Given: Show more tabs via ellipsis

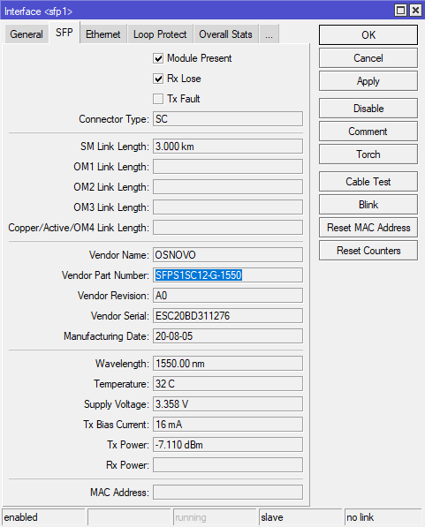Looking at the screenshot, I should tap(269, 34).
